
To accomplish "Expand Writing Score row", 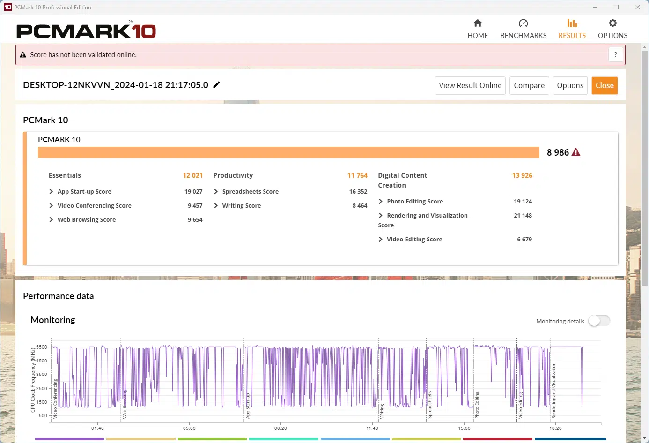I will click(x=216, y=205).
